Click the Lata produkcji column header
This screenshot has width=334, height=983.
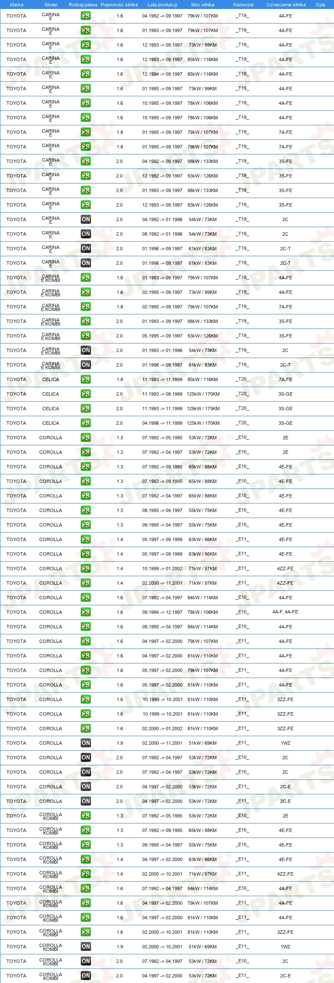coord(162,5)
